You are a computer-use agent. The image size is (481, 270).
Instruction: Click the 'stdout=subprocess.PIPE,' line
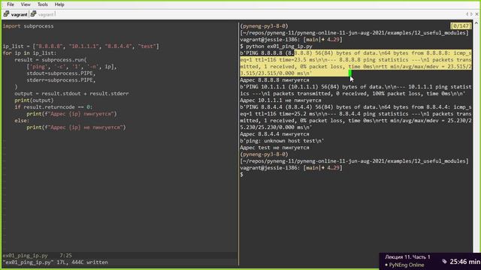(61, 73)
